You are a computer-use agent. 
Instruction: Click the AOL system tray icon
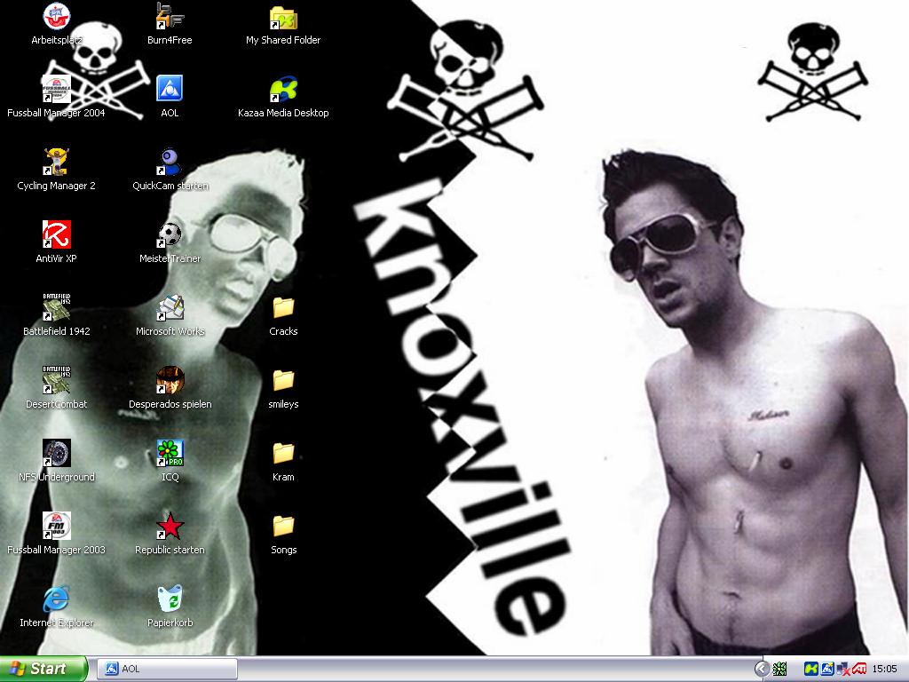click(827, 670)
